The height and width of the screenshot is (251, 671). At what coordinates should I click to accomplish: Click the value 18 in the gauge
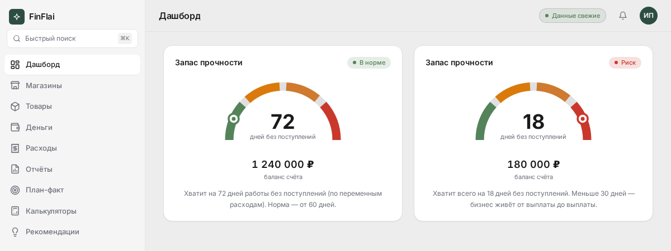tap(533, 122)
